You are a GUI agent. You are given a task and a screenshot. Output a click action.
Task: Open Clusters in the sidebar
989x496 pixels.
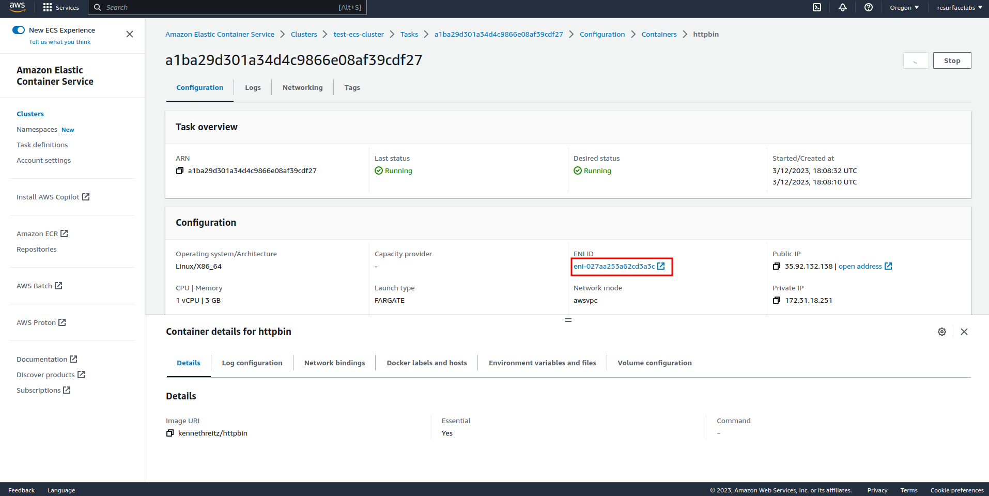pyautogui.click(x=30, y=114)
